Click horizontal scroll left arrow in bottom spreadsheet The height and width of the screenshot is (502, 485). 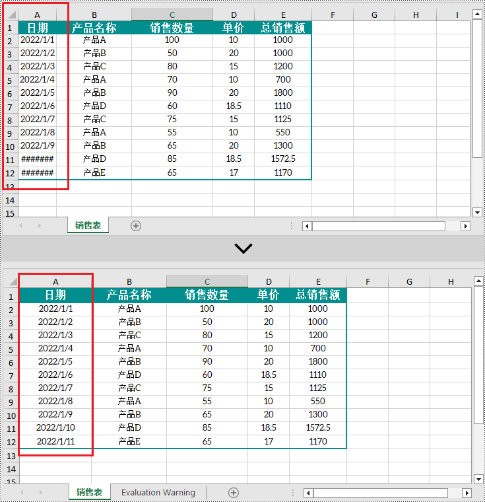click(x=308, y=493)
